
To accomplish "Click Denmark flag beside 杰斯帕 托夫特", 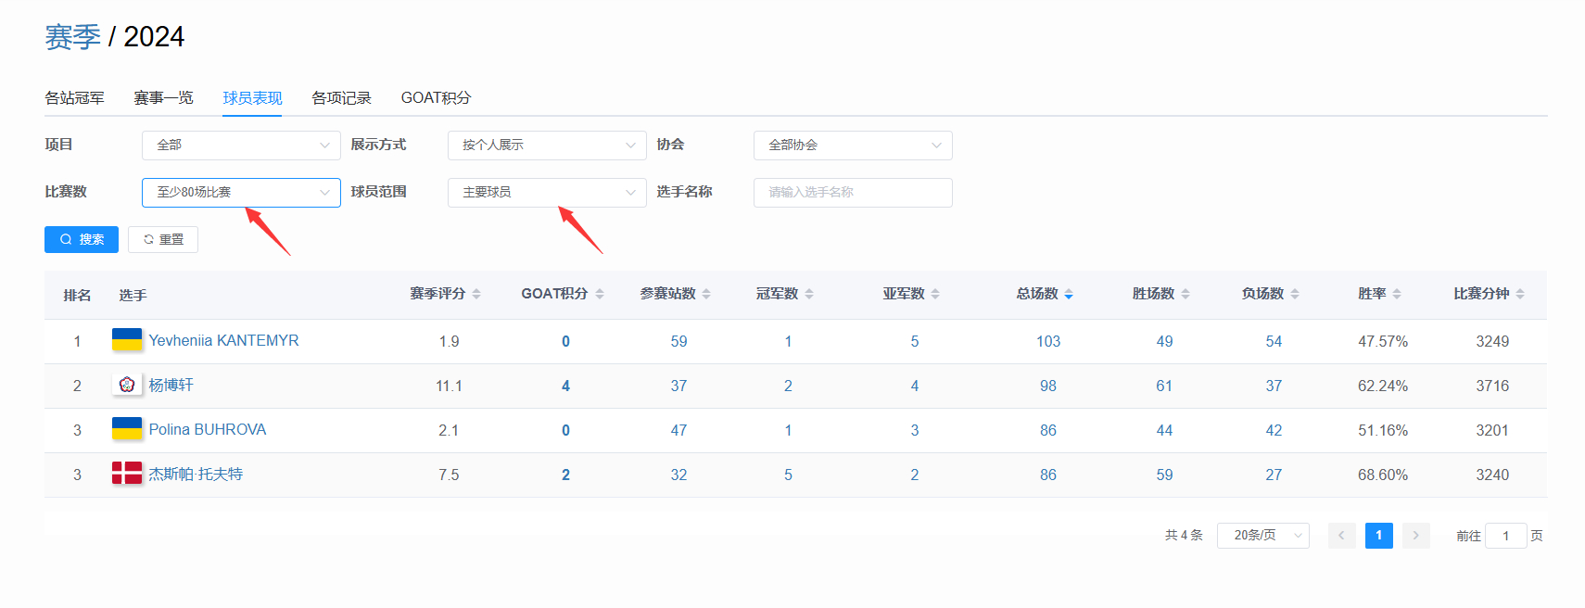I will pyautogui.click(x=127, y=474).
